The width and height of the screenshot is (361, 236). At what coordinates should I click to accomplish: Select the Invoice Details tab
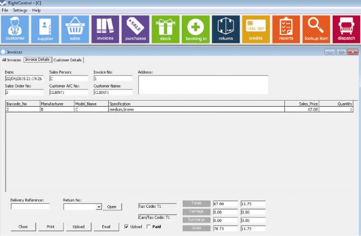37,59
